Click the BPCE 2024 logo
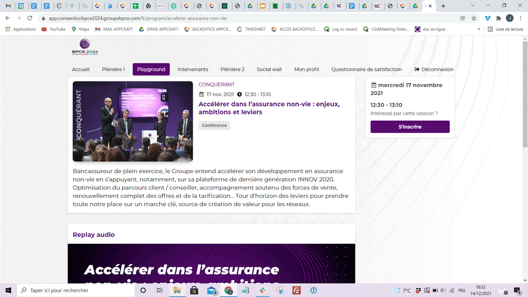 84,47
